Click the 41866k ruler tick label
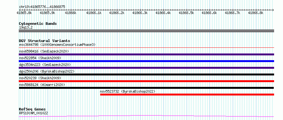 click(71, 13)
